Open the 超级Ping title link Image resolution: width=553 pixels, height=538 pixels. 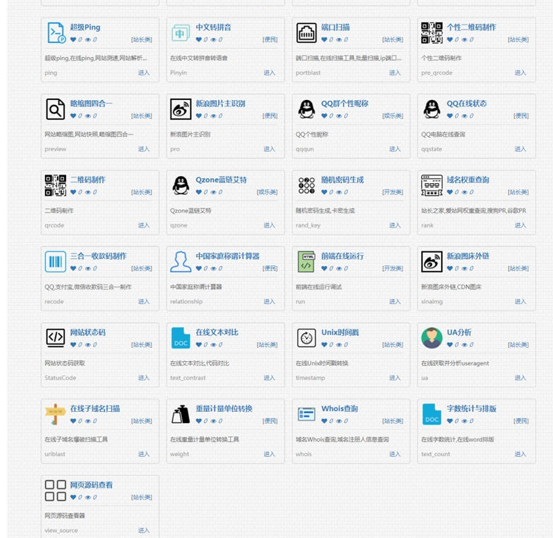(85, 27)
